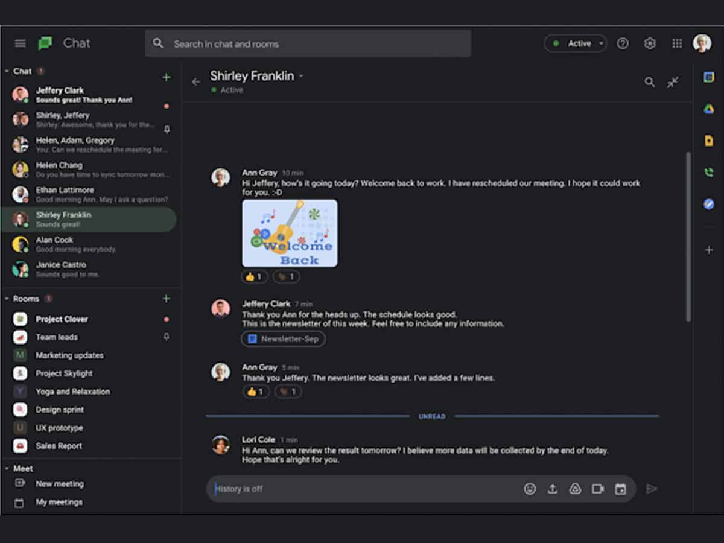Image resolution: width=724 pixels, height=543 pixels.
Task: Click Lori Cole's avatar in conversation
Action: [221, 445]
